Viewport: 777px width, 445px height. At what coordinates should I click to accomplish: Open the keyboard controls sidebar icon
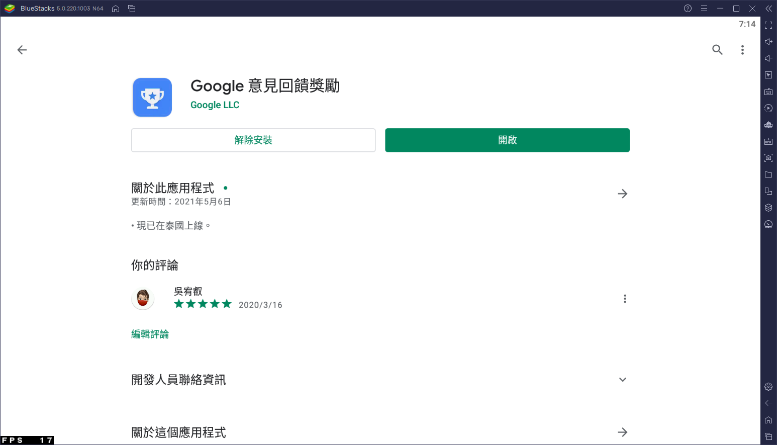pos(768,92)
